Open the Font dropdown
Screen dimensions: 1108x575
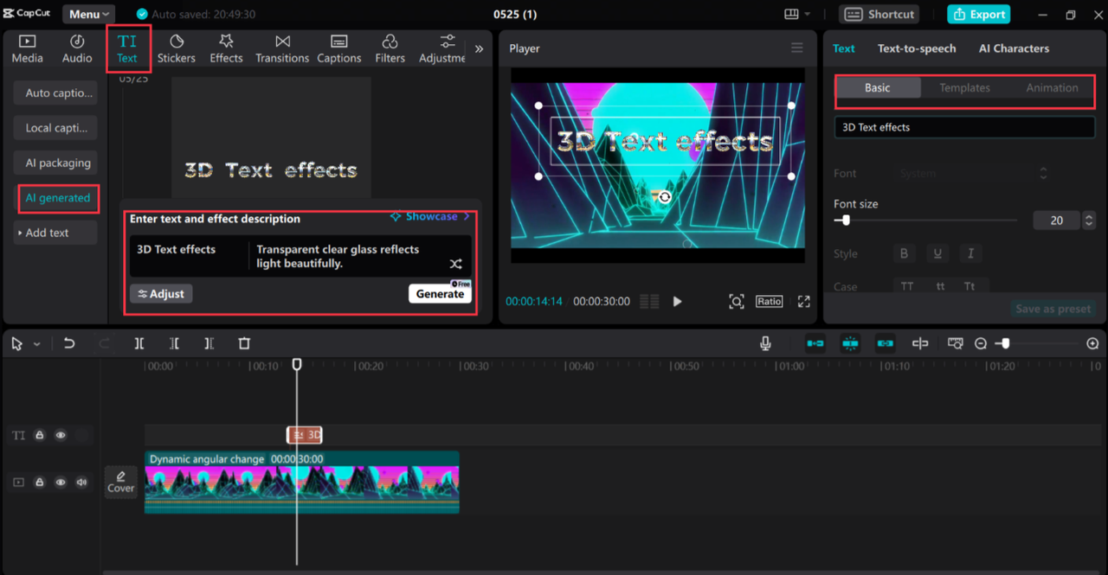click(x=973, y=174)
